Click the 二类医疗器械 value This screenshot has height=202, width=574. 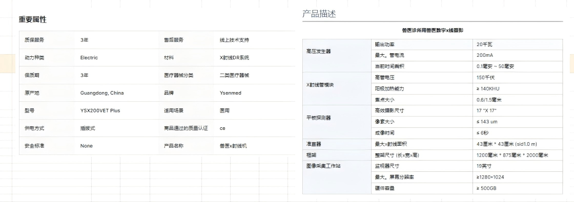pyautogui.click(x=234, y=75)
